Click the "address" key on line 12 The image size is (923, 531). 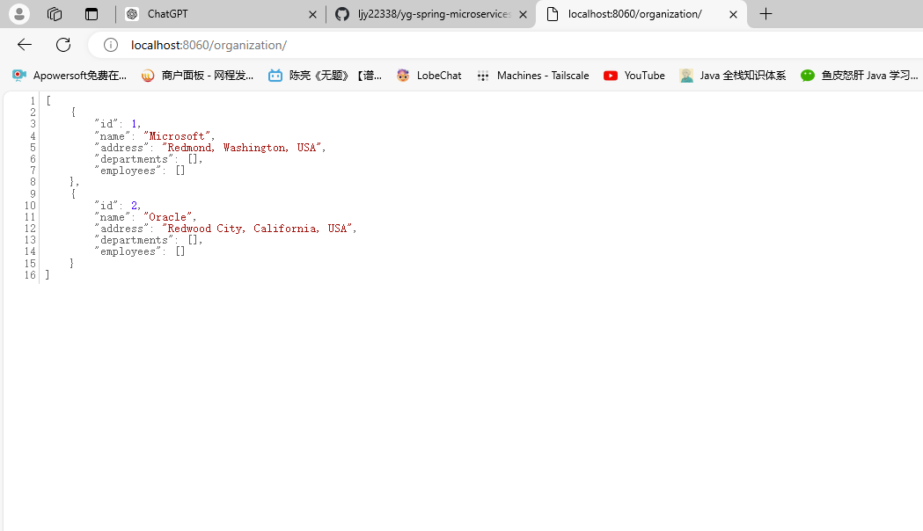click(x=121, y=229)
